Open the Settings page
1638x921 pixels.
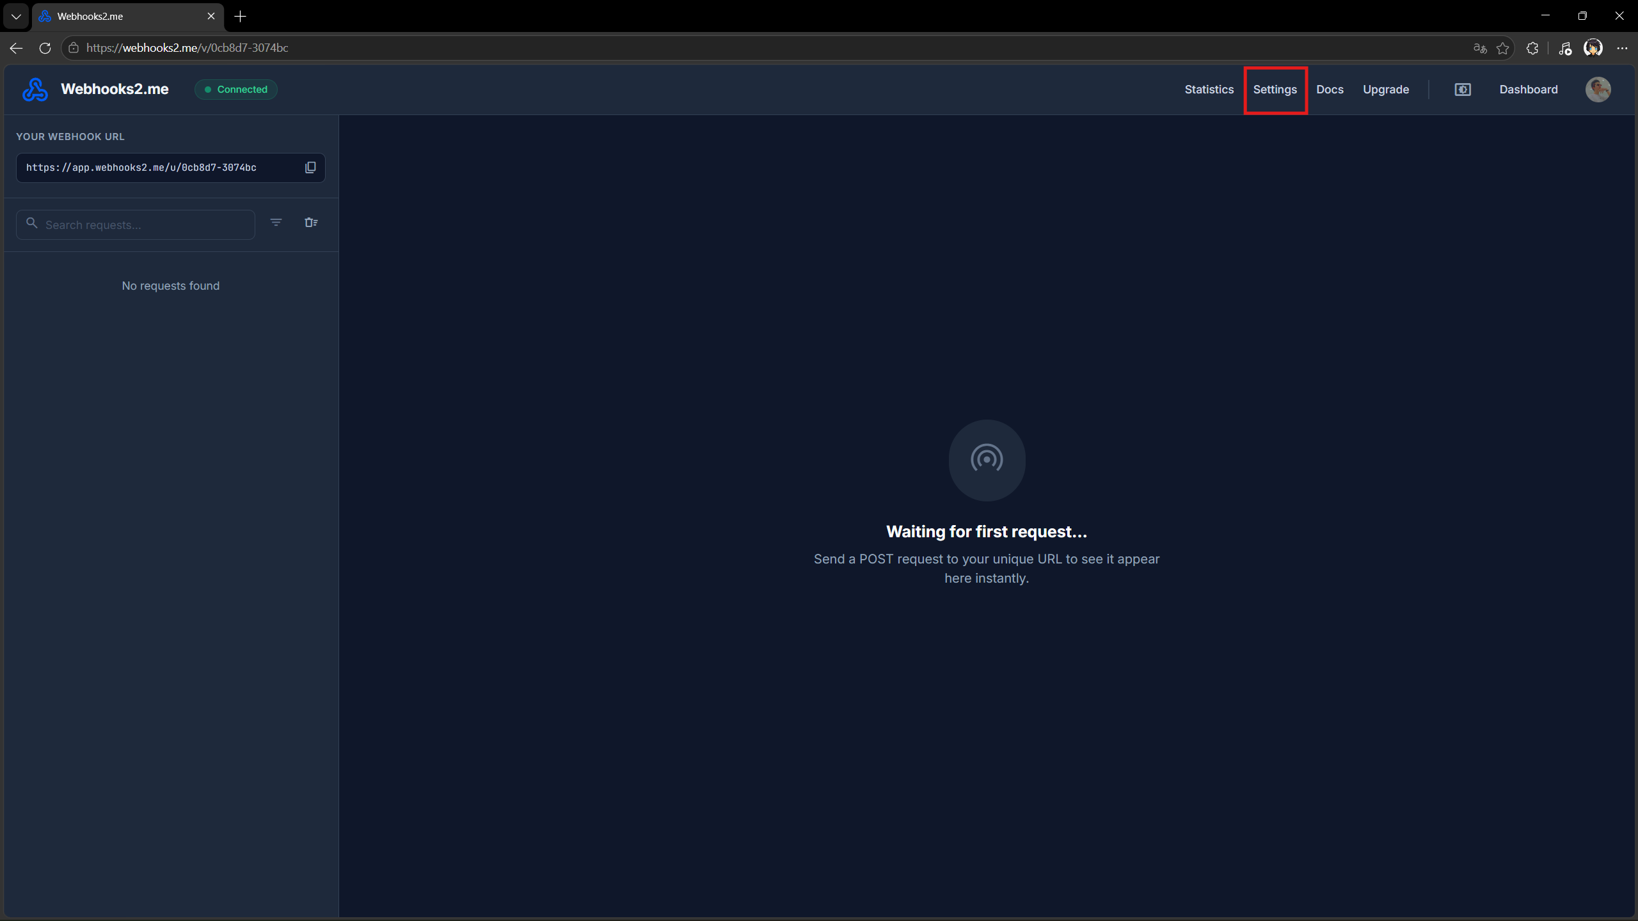[1275, 90]
